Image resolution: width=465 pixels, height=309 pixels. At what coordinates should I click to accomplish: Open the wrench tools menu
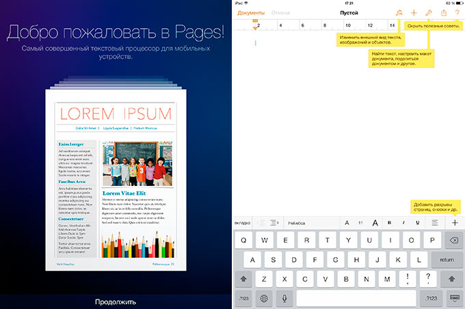tap(429, 13)
